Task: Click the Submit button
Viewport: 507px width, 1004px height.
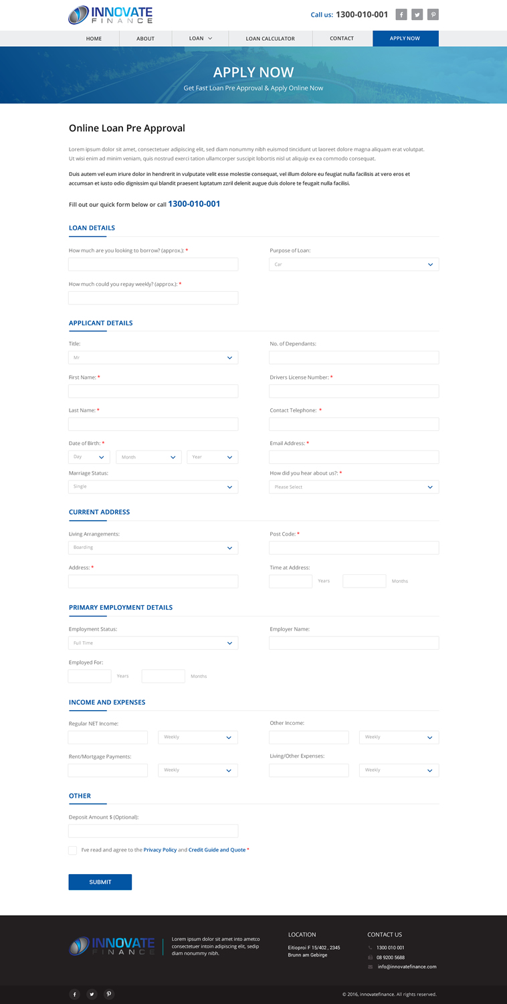Action: click(100, 882)
